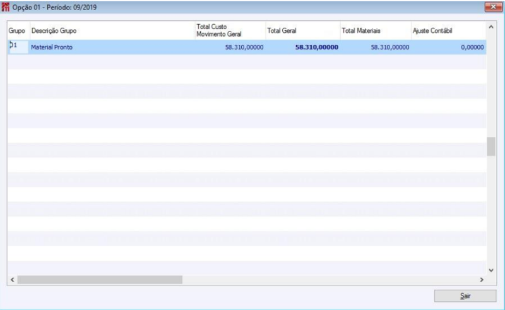Click the horizontal scrollbar left arrow
This screenshot has height=310, width=505.
(12, 280)
